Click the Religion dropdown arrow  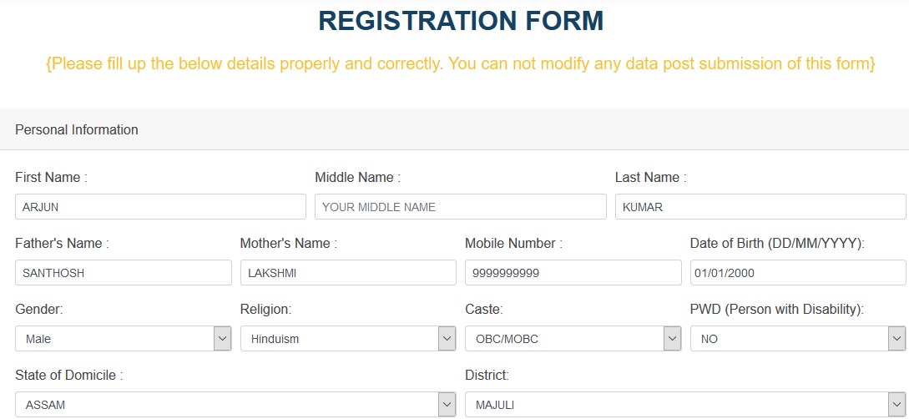pyautogui.click(x=447, y=339)
